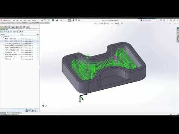This screenshot has width=179, height=134.
Task: Select the last tab icon in the manager pane
Action: pyautogui.click(x=28, y=28)
